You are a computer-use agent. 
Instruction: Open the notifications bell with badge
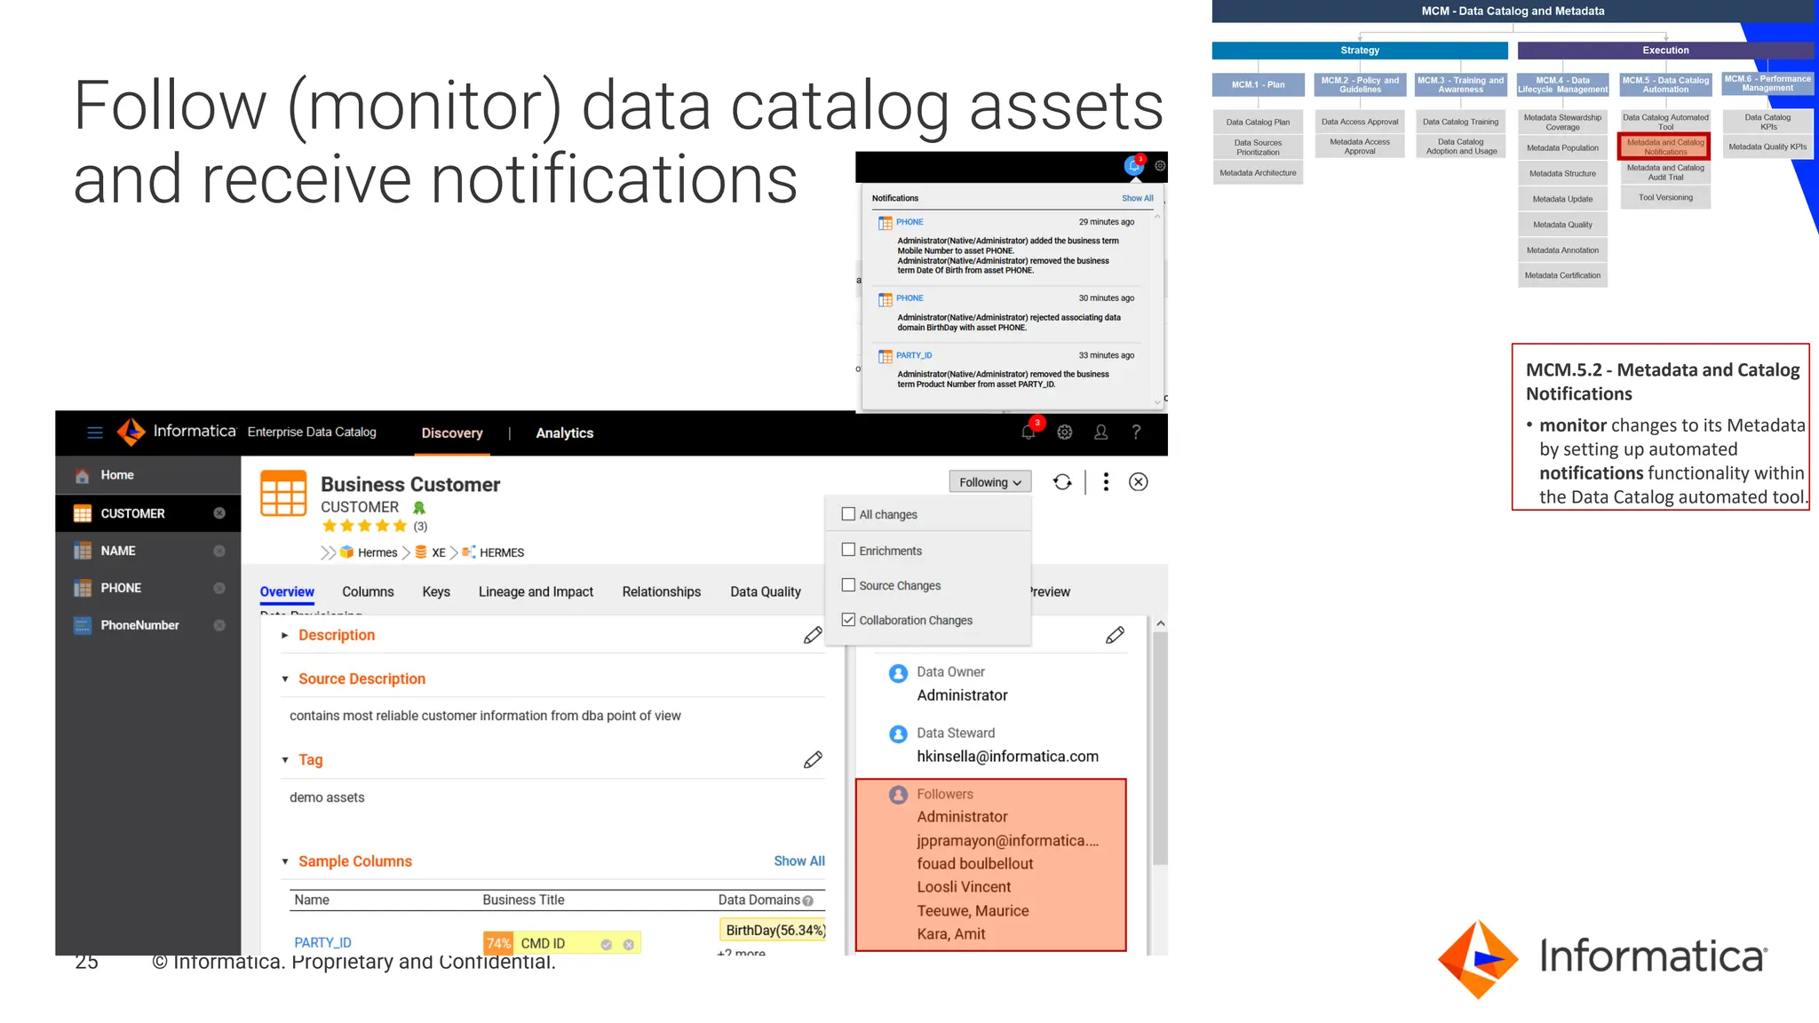point(1029,432)
